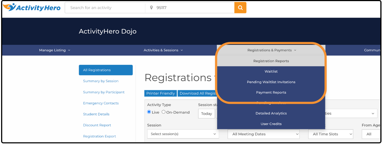Select All Registrations in sidebar

[106, 70]
